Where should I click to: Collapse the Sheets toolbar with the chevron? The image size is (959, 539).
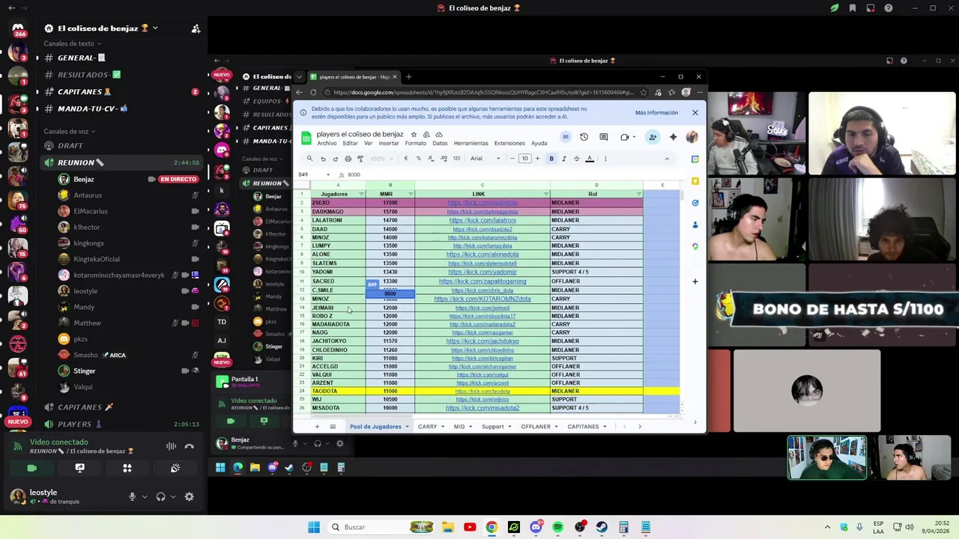(x=667, y=159)
